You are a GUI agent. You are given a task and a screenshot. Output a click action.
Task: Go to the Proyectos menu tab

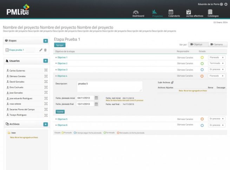(x=157, y=13)
